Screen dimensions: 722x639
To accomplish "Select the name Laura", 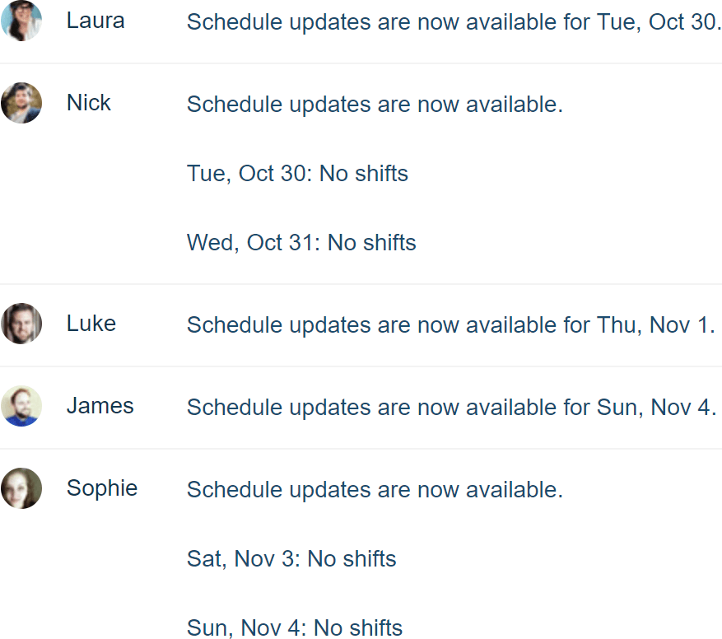I will (95, 21).
